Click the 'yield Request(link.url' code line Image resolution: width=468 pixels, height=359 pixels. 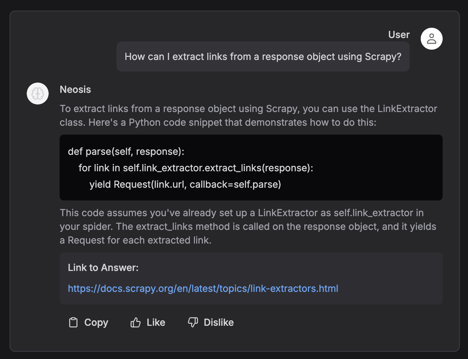point(185,184)
